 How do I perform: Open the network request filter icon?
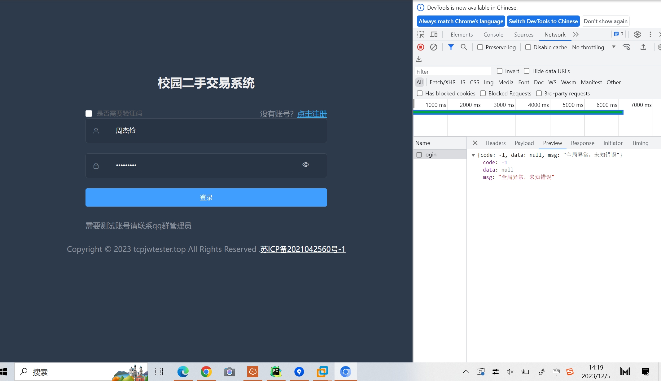click(451, 47)
